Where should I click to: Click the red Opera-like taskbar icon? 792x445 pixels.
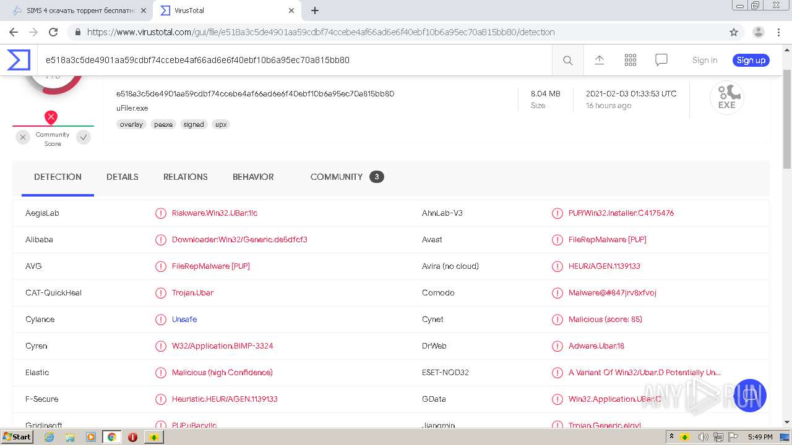pyautogui.click(x=132, y=437)
